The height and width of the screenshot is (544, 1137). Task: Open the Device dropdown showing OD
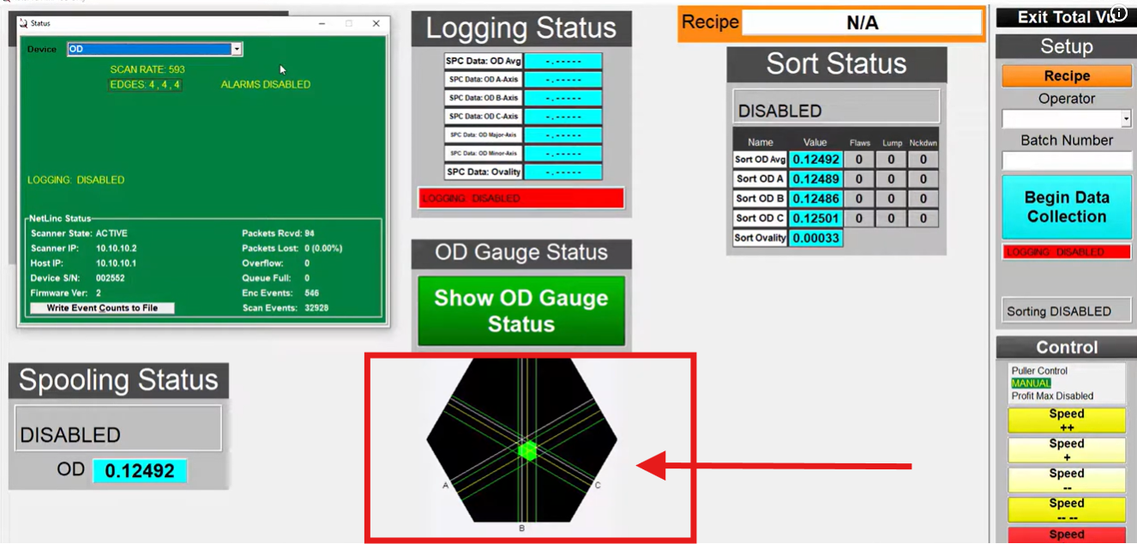point(237,50)
